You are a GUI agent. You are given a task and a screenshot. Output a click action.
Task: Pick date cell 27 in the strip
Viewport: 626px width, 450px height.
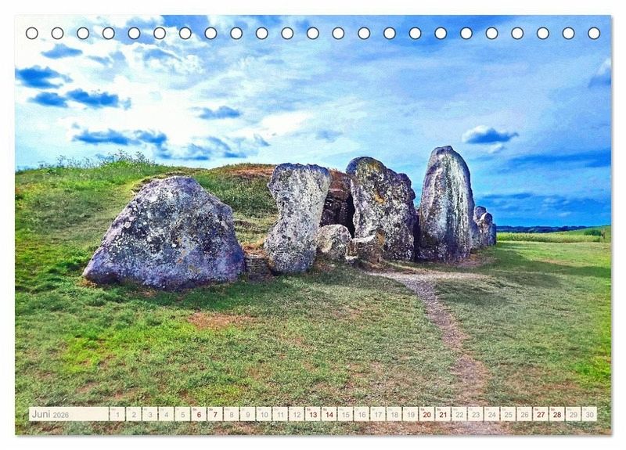541,414
